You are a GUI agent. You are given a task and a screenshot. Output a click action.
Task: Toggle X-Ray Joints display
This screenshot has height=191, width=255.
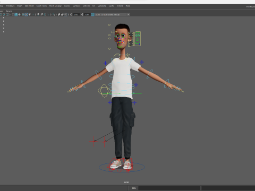tap(65, 14)
